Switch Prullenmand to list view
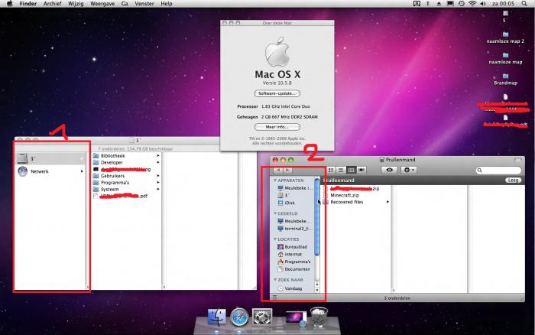Image resolution: width=535 pixels, height=335 pixels. point(341,170)
